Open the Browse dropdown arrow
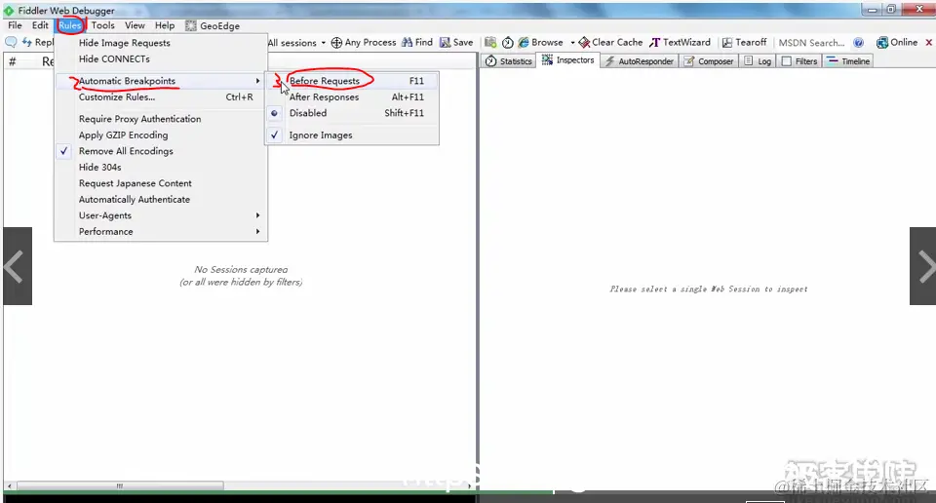The height and width of the screenshot is (503, 936). pyautogui.click(x=572, y=42)
